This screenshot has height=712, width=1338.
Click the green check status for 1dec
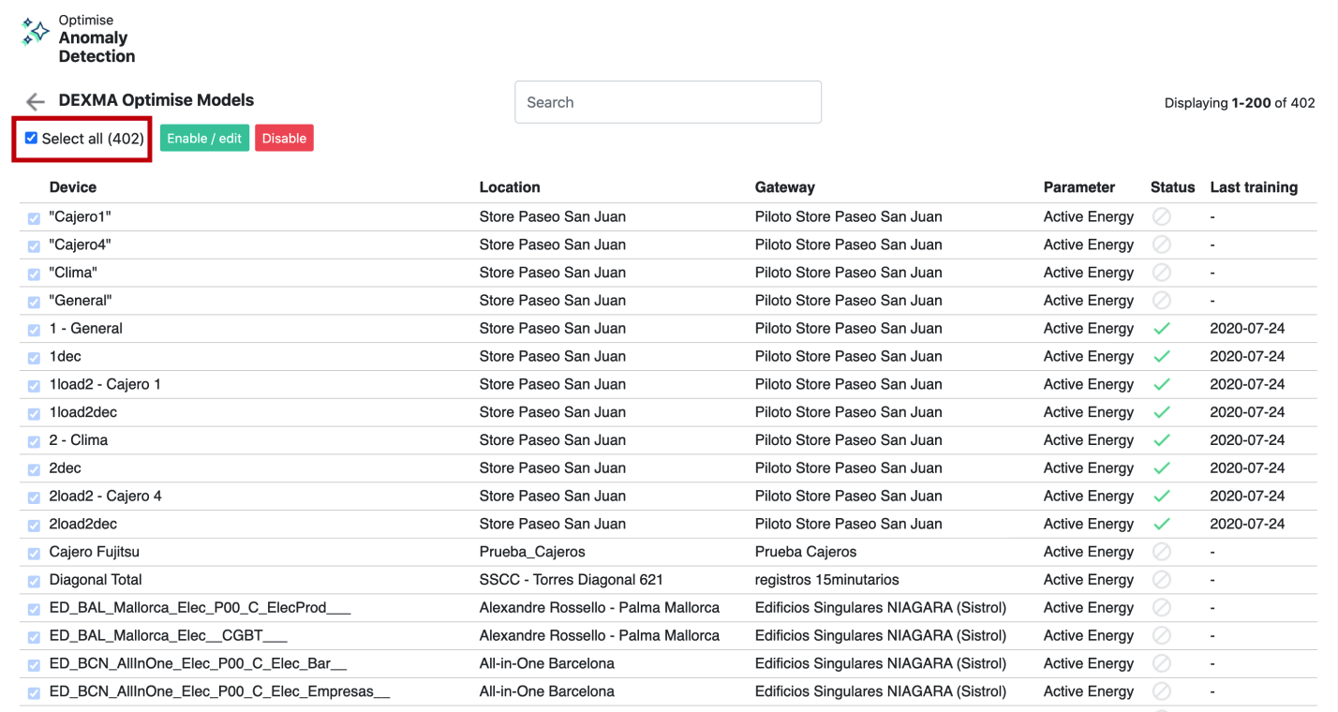point(1161,356)
